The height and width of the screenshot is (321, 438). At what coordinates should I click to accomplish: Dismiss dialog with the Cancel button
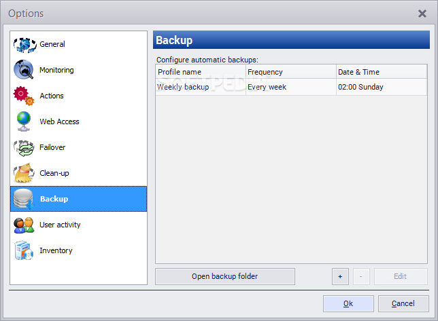click(403, 303)
